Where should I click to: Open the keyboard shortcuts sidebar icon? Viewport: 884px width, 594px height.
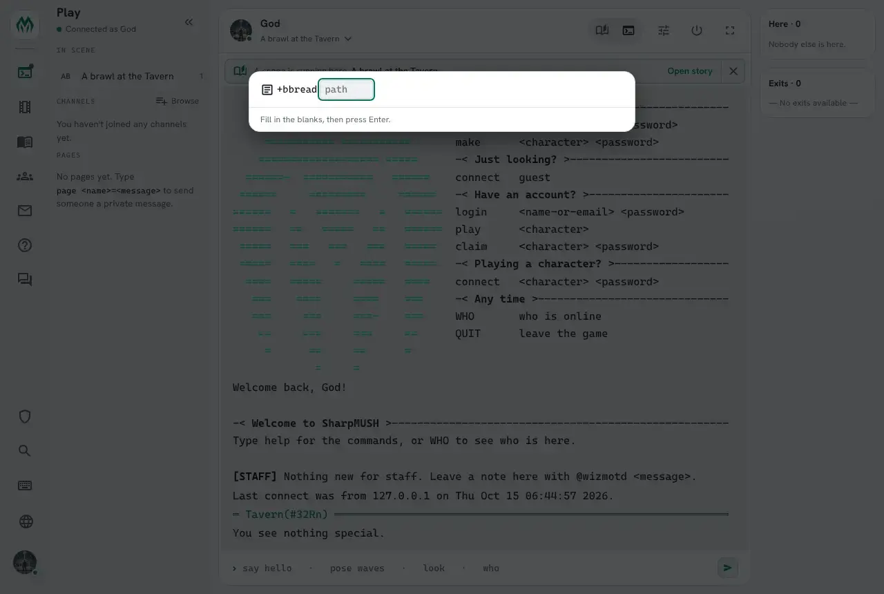coord(25,486)
